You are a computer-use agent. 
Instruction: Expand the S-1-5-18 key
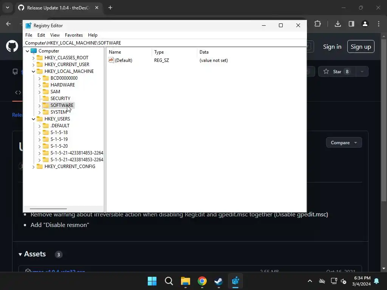click(x=39, y=133)
